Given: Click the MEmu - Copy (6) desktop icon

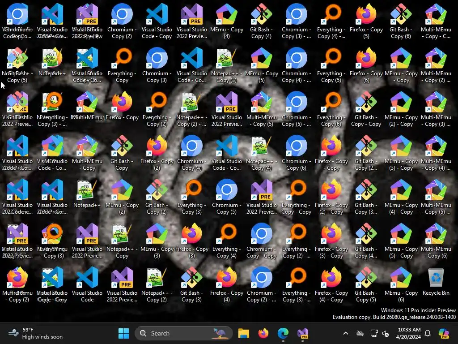Looking at the screenshot, I should (x=401, y=285).
